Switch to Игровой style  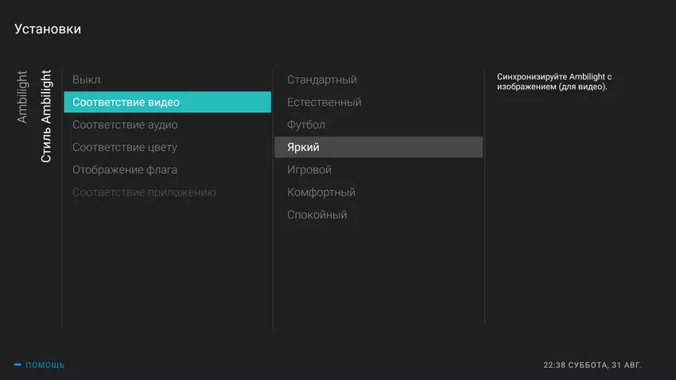click(x=309, y=169)
